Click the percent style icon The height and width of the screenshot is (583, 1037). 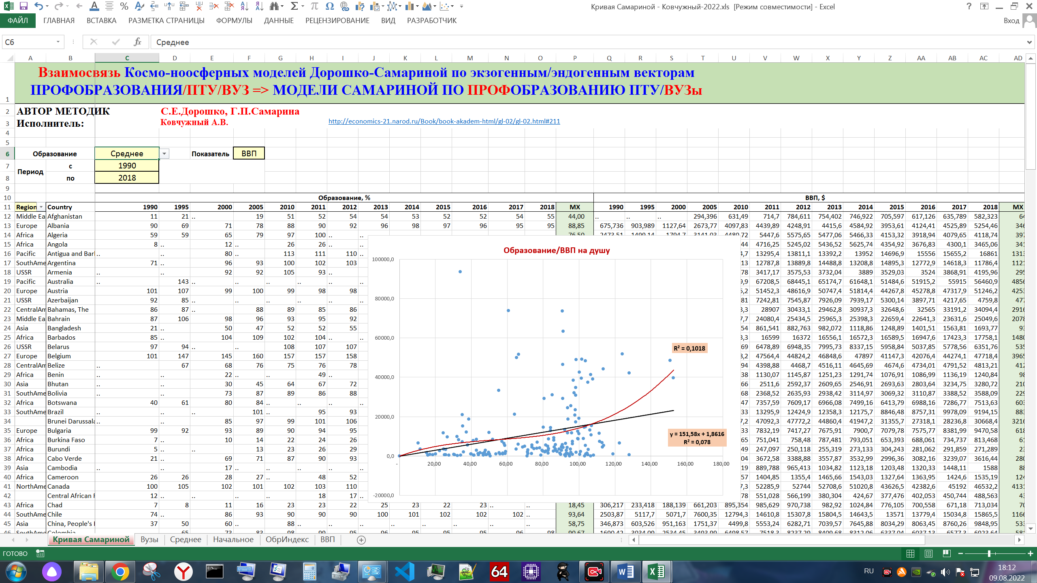point(124,6)
